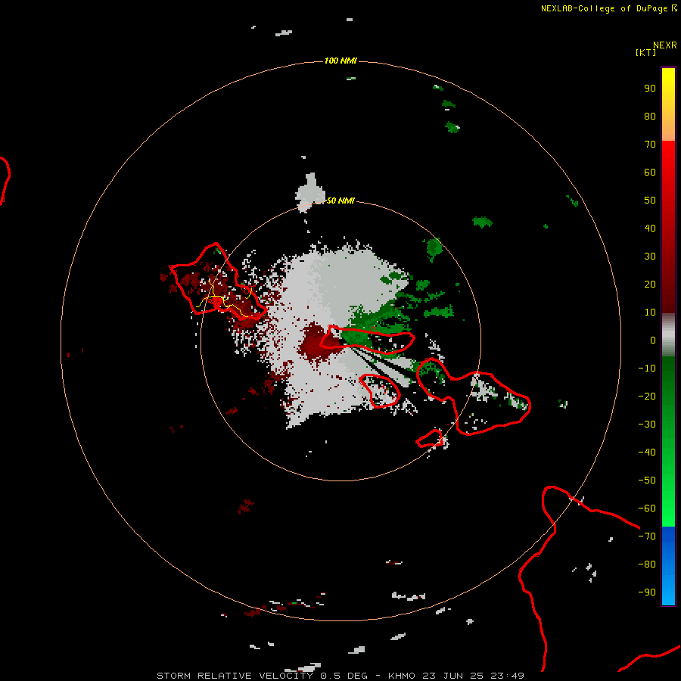Click the 90 value on the velocity scale
This screenshot has height=681, width=681.
(x=650, y=89)
